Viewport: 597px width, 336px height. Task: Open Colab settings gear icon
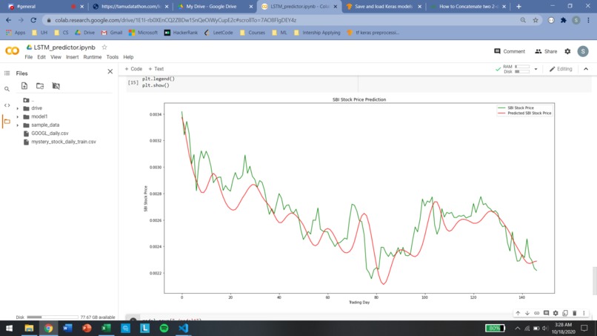point(567,51)
